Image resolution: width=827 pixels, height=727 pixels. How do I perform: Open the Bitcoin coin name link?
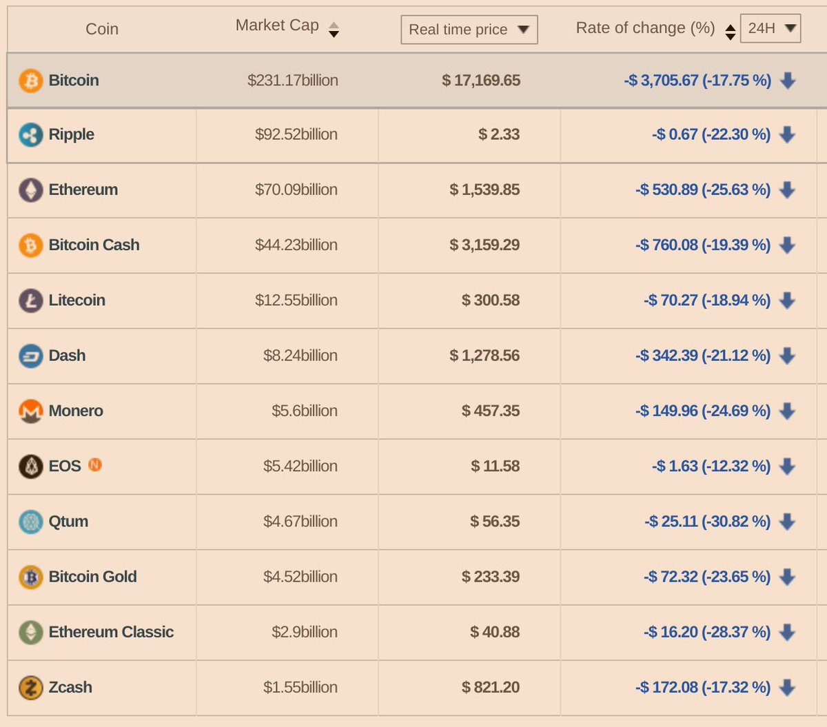click(x=74, y=81)
